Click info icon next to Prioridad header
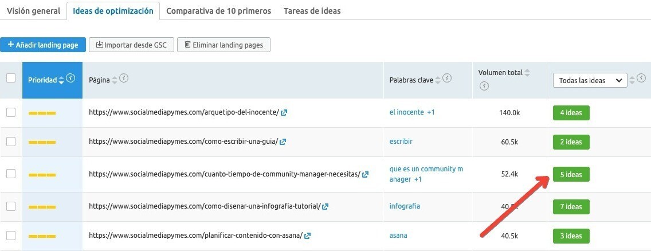The width and height of the screenshot is (651, 251). click(x=70, y=79)
